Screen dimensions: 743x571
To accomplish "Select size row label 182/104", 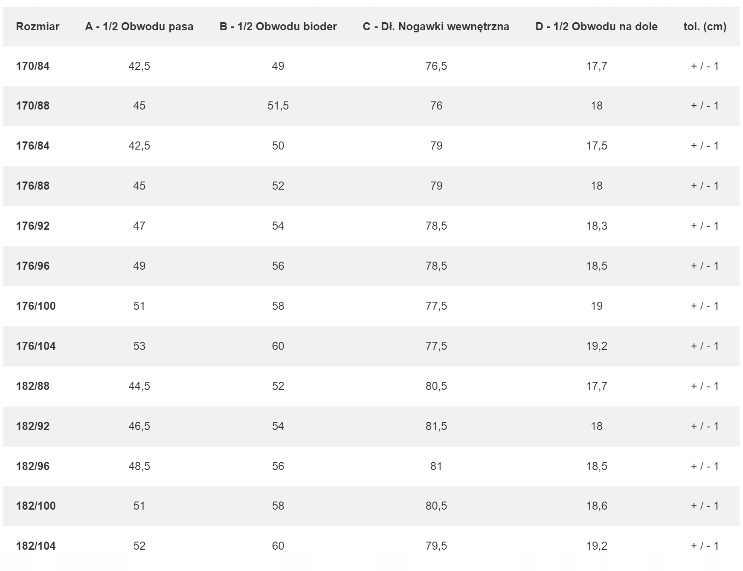I will tap(36, 546).
